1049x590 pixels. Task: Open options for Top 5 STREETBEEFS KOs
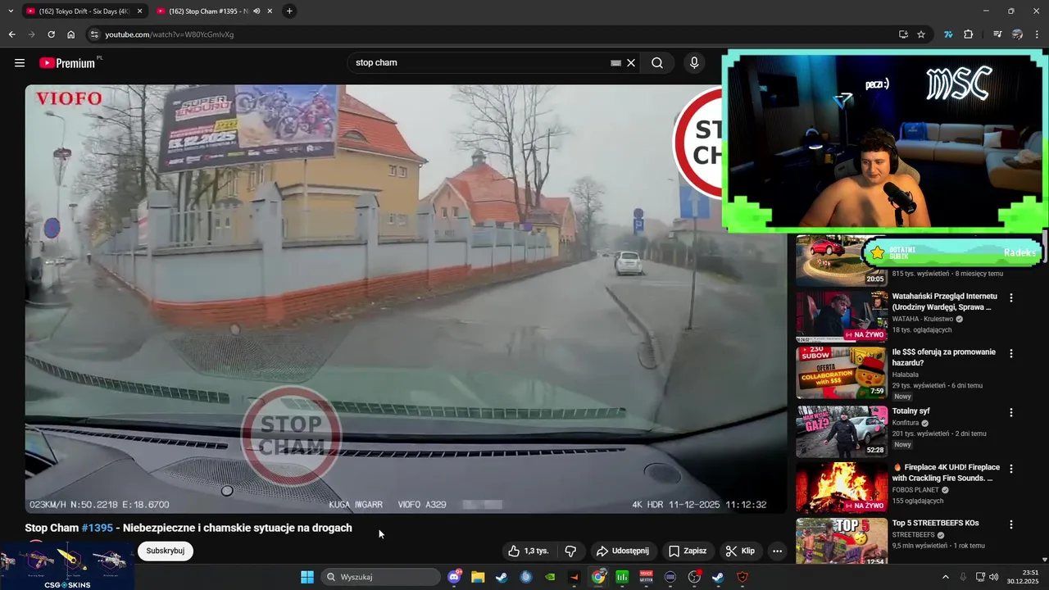1011,524
